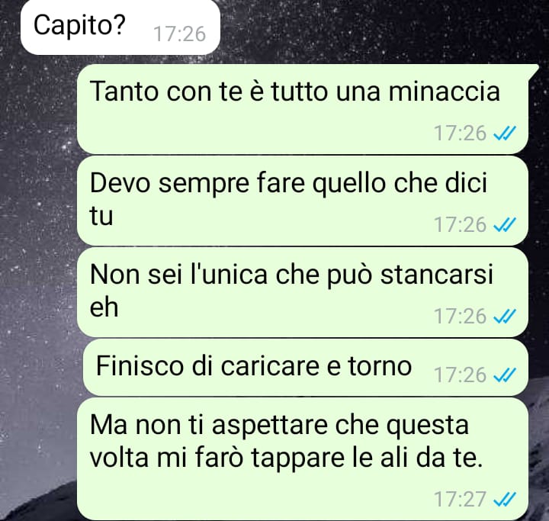Tap the blue read receipt on 'Tanto con te' message
The width and height of the screenshot is (549, 521).
pyautogui.click(x=504, y=133)
